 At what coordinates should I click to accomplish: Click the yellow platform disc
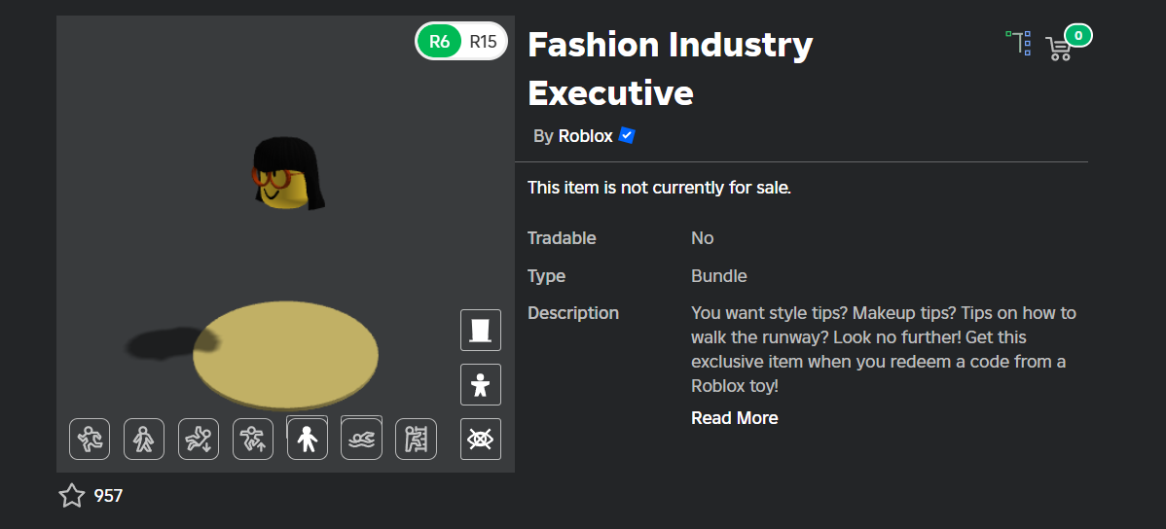point(285,355)
